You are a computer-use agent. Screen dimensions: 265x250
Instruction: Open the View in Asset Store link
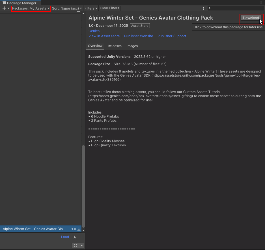coord(104,36)
